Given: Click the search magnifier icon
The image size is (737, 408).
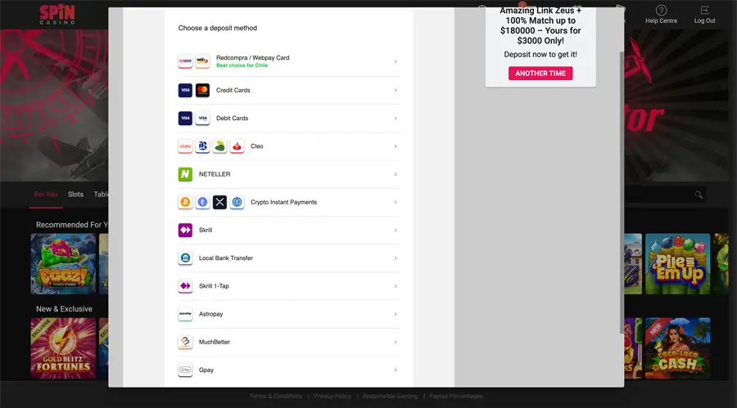Looking at the screenshot, I should point(699,195).
